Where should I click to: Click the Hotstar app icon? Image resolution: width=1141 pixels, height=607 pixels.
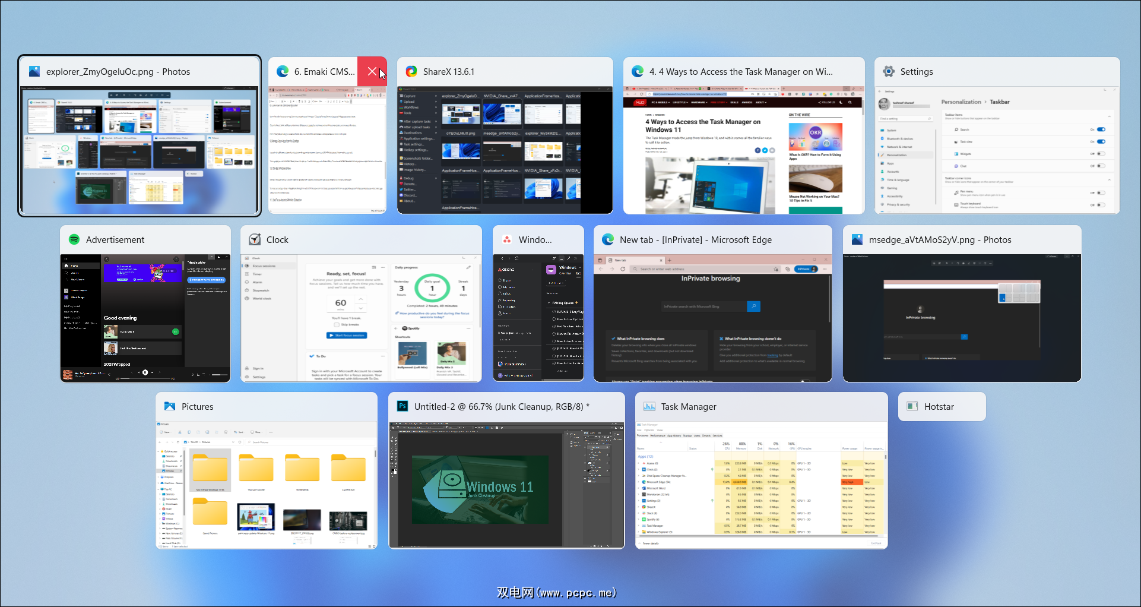pyautogui.click(x=912, y=407)
